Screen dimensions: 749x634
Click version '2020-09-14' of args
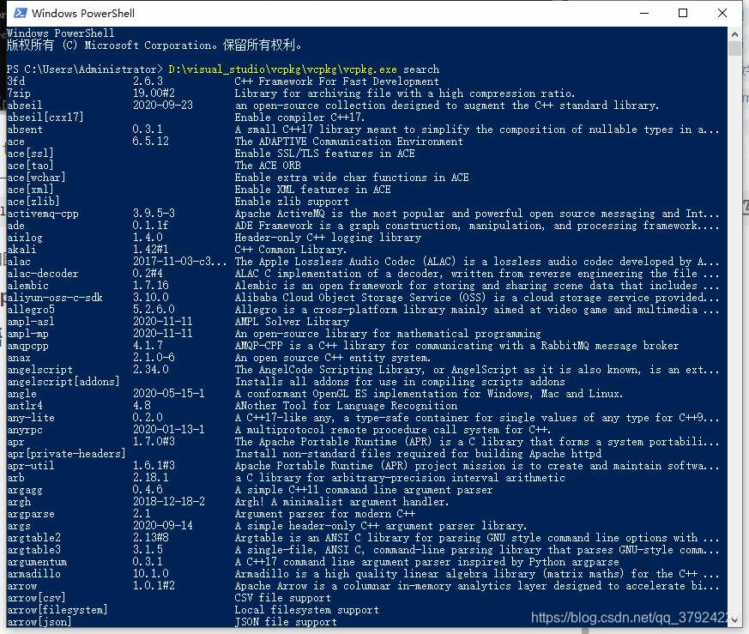tap(163, 526)
